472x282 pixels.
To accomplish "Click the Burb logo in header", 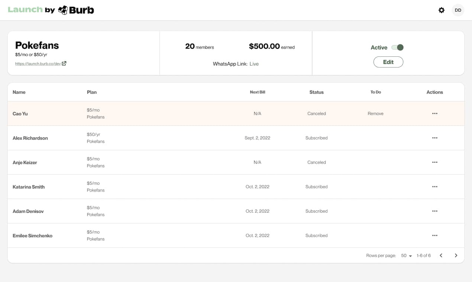I will 76,10.
